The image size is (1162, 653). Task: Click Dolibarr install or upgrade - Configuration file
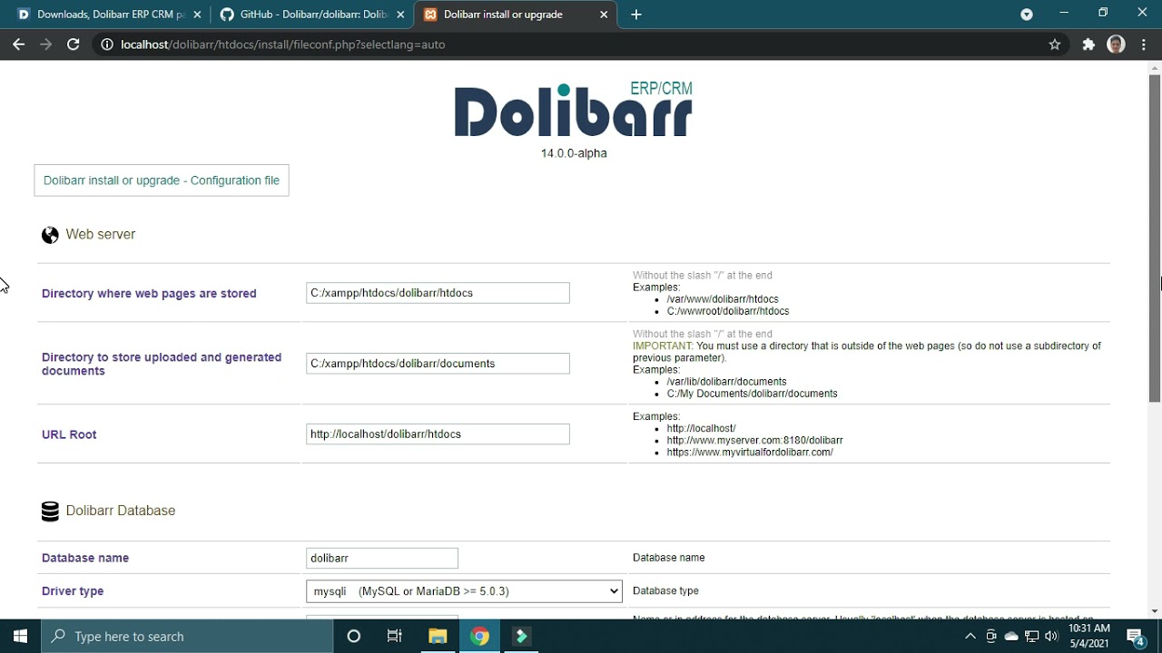click(162, 180)
